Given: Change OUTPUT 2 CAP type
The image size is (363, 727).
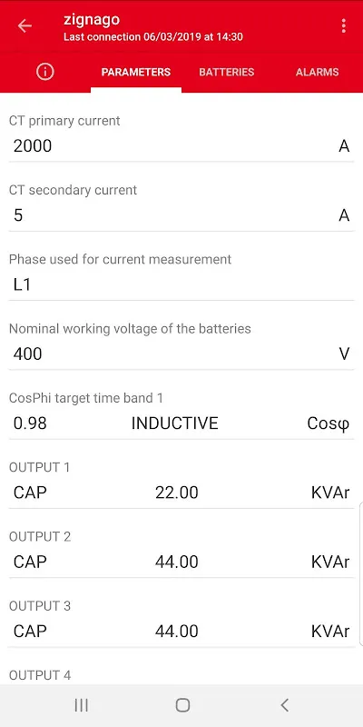Looking at the screenshot, I should click(x=30, y=562).
